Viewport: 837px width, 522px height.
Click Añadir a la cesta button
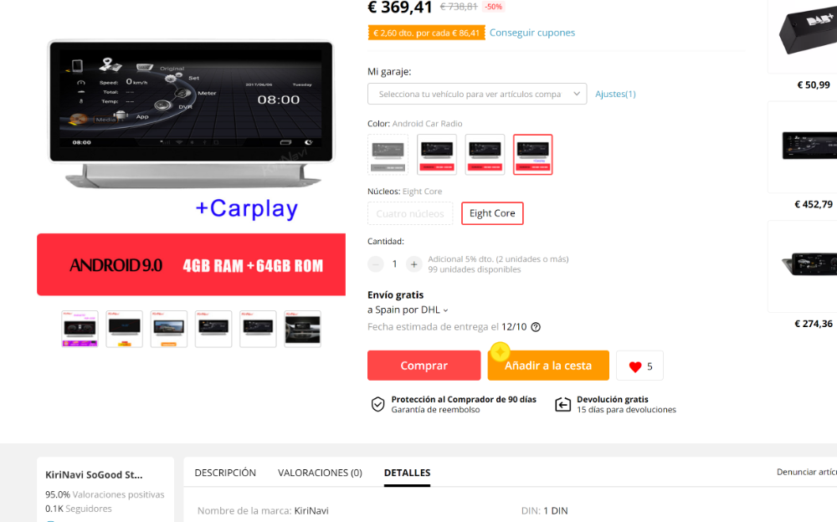pos(548,366)
